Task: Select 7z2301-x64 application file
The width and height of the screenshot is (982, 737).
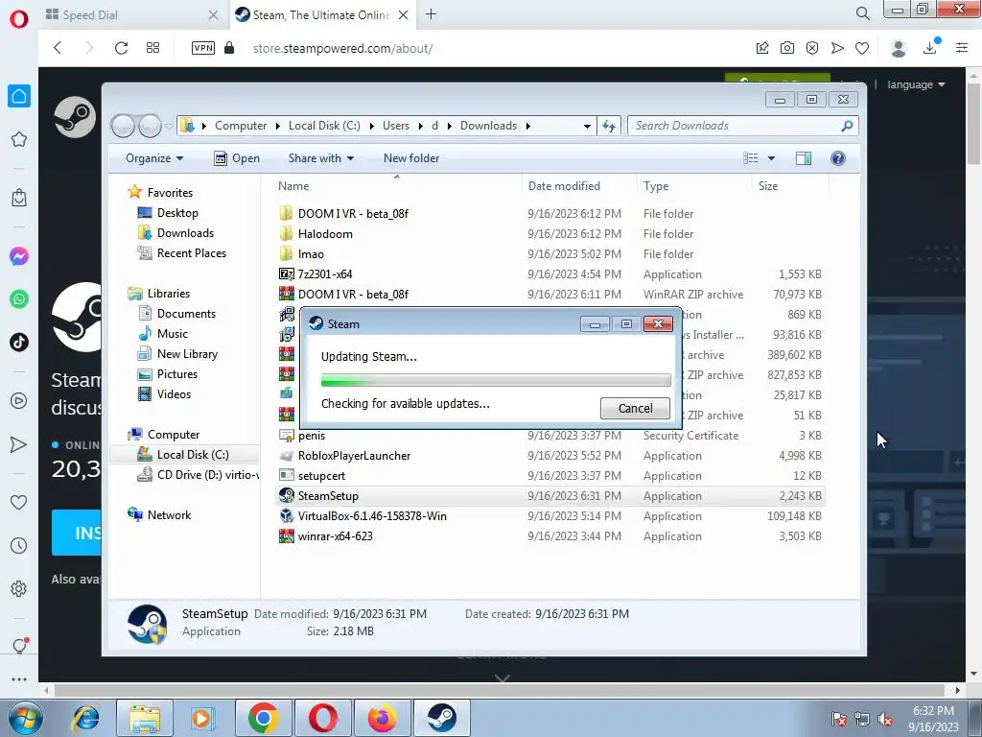Action: click(325, 273)
